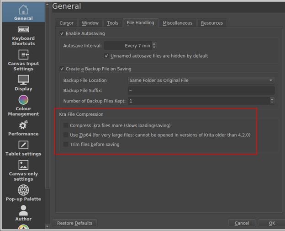Image resolution: width=285 pixels, height=231 pixels.
Task: Click the Backup File Location label
Action: click(x=85, y=80)
